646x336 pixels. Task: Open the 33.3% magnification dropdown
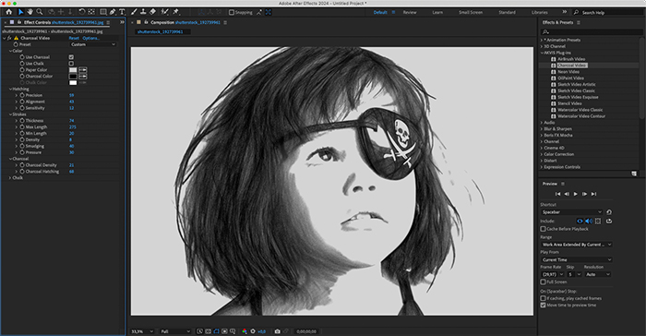pyautogui.click(x=142, y=331)
